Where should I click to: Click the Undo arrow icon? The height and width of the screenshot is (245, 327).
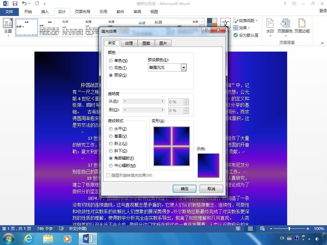pyautogui.click(x=24, y=3)
